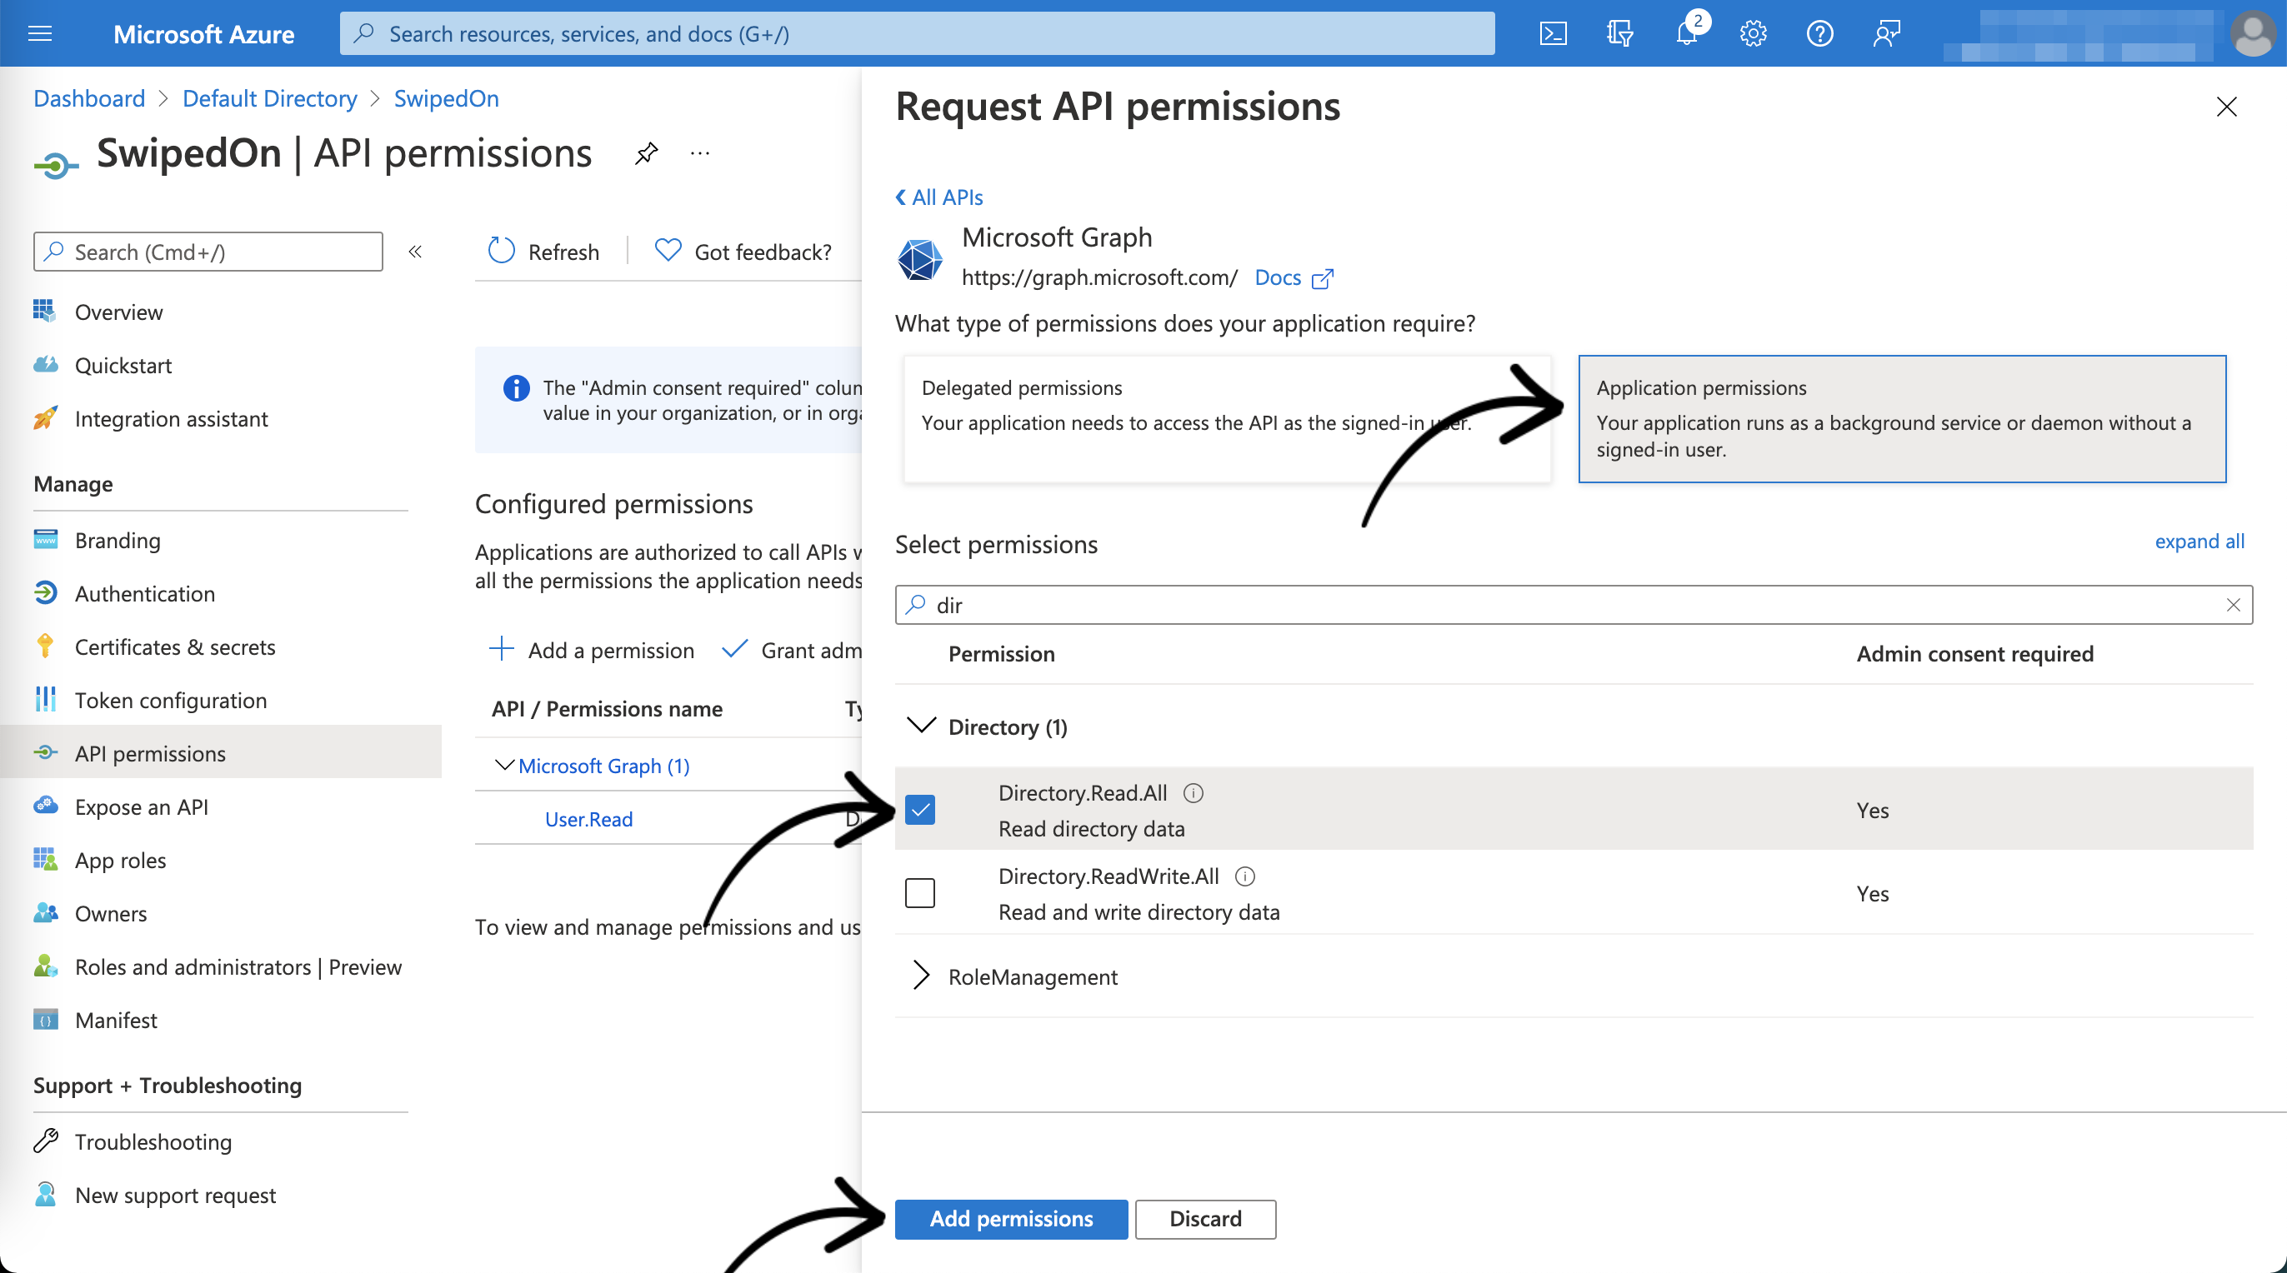The width and height of the screenshot is (2287, 1273).
Task: Collapse the Microsoft Graph (1) row
Action: [x=504, y=764]
